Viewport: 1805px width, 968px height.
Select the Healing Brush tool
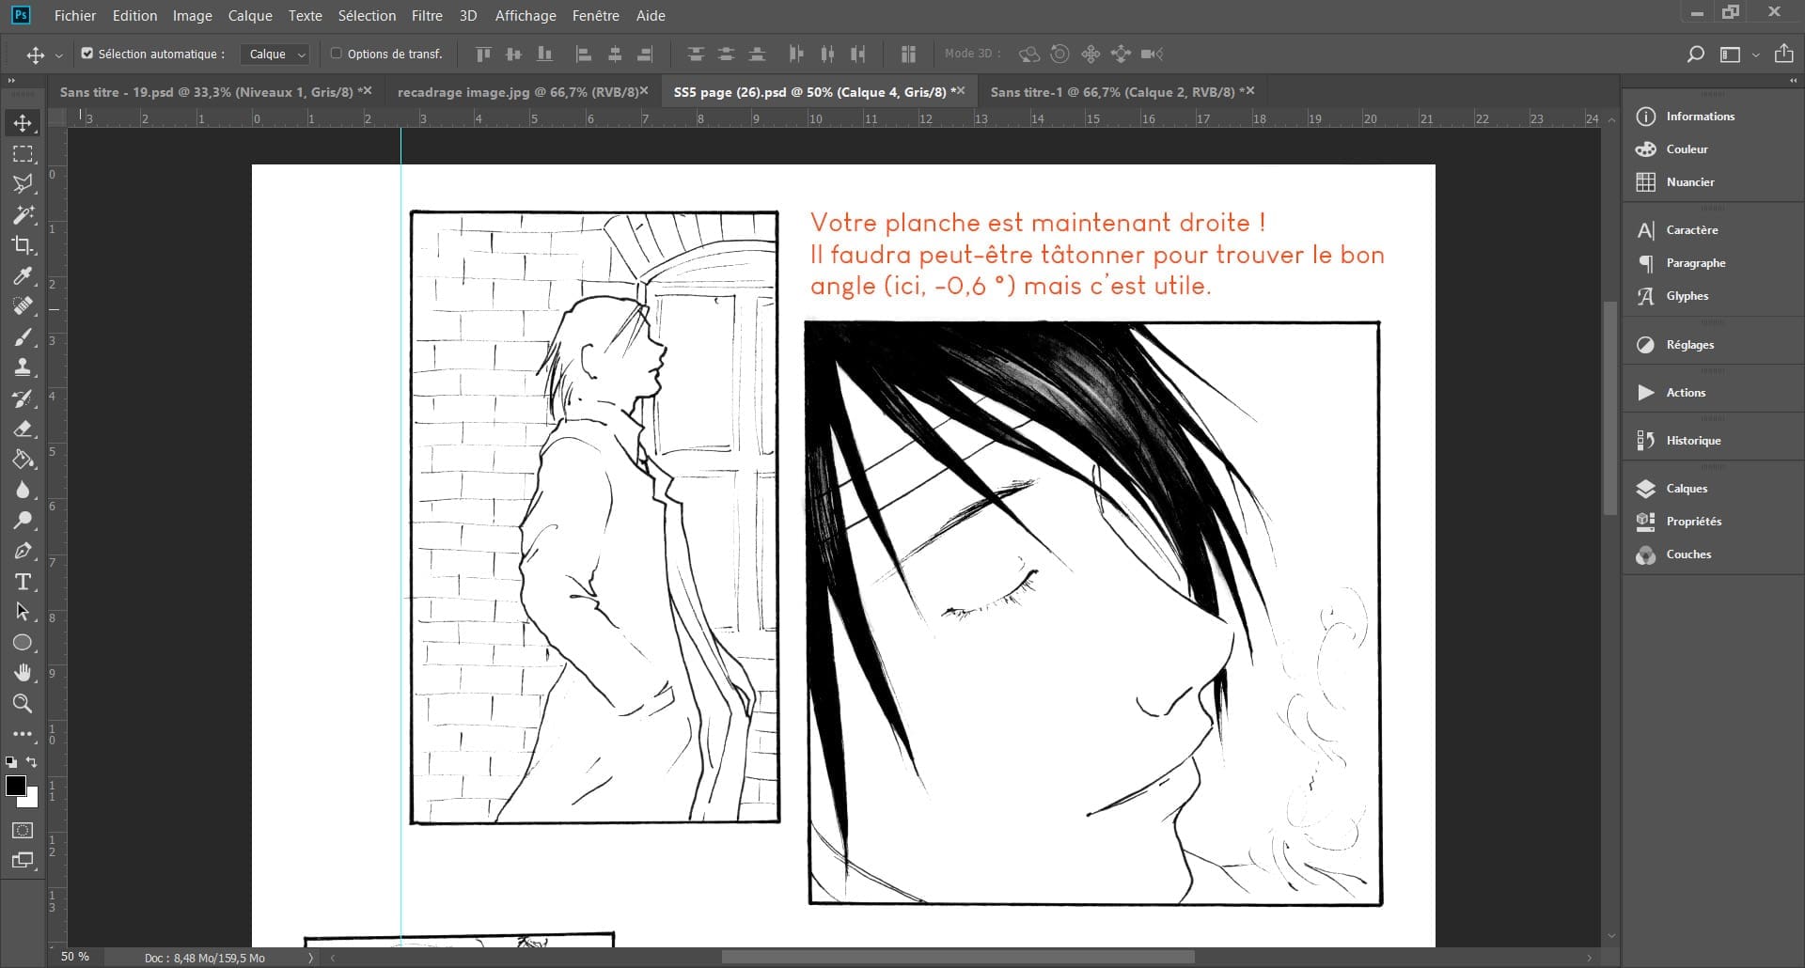click(24, 306)
